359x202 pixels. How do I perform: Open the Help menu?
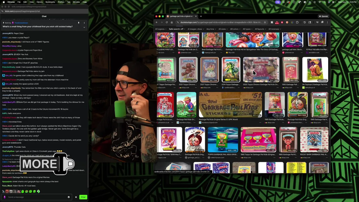coord(85,2)
